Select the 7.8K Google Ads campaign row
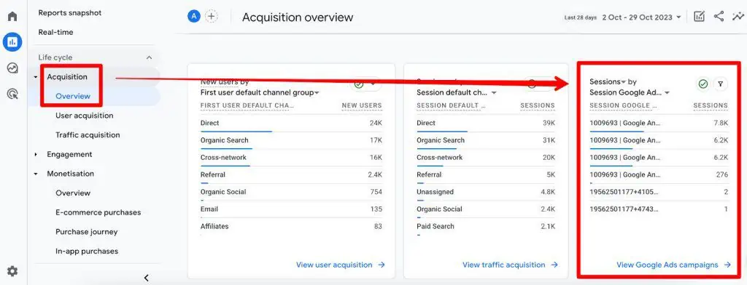 [659, 124]
